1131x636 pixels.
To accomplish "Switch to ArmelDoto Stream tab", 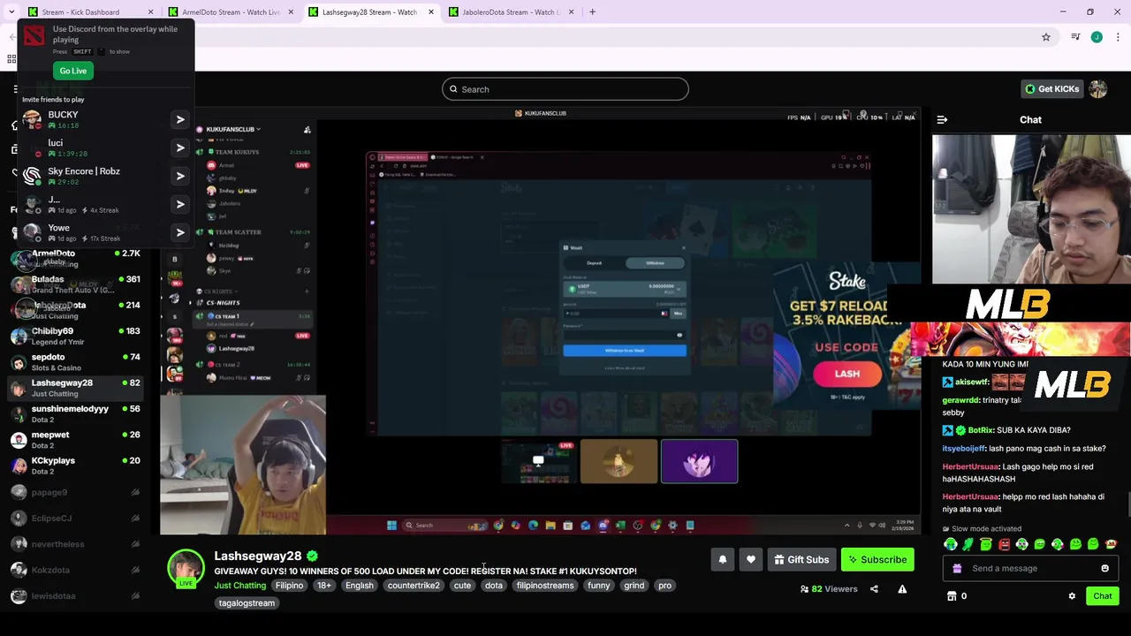I will (231, 12).
